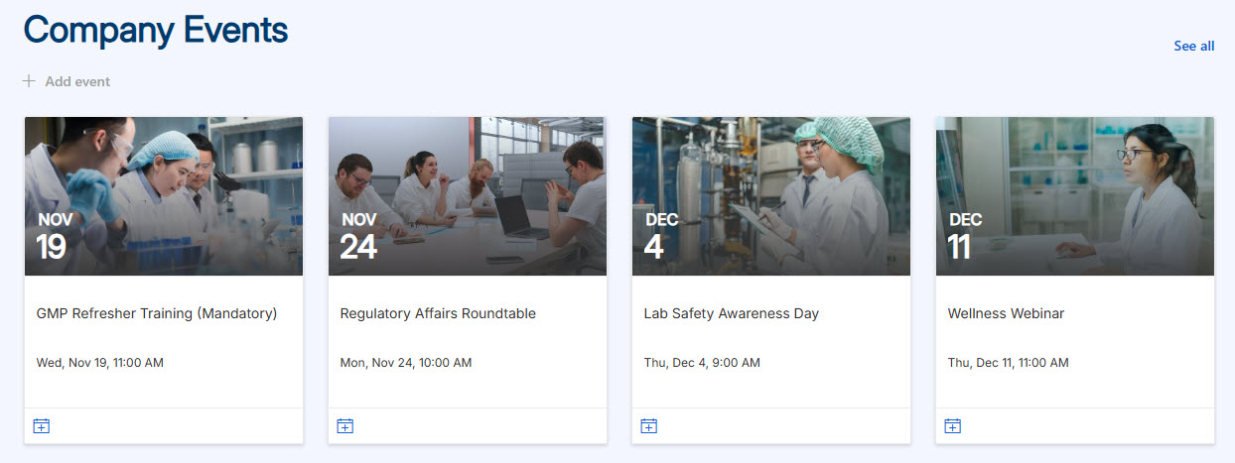Click the Nov 24 roundtable thumbnail image
Image resolution: width=1235 pixels, height=463 pixels.
468,196
